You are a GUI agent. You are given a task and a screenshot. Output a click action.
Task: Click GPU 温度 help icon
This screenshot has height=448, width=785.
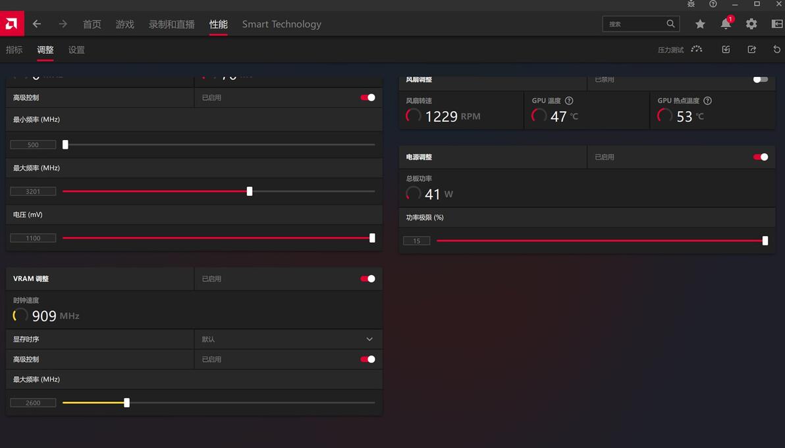coord(569,101)
